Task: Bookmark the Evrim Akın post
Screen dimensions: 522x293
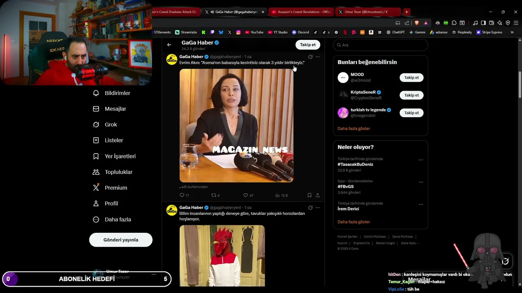Action: tap(310, 195)
